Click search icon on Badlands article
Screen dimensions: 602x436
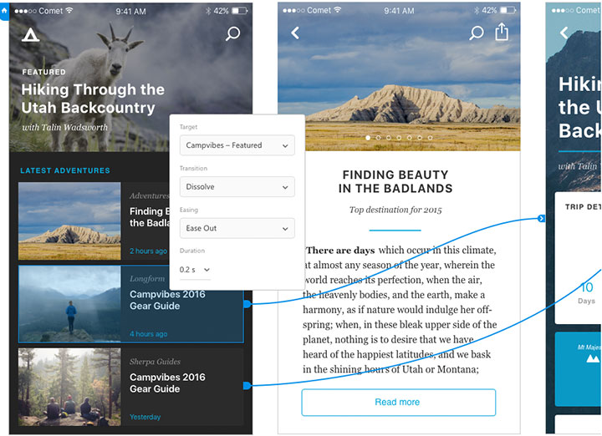pos(476,33)
